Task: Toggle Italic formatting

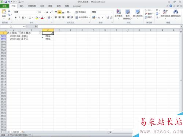Action: click(19, 18)
